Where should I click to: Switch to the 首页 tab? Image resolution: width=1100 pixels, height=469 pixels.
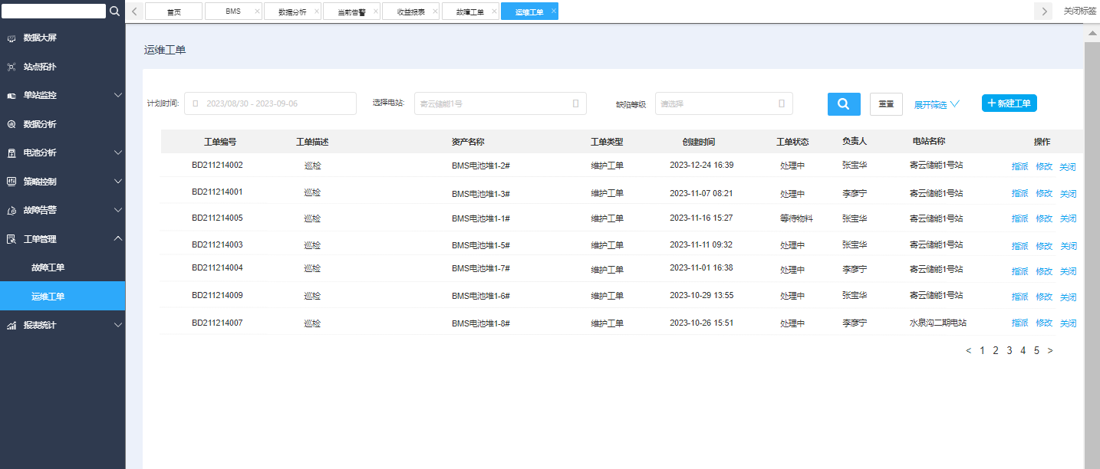tap(174, 11)
